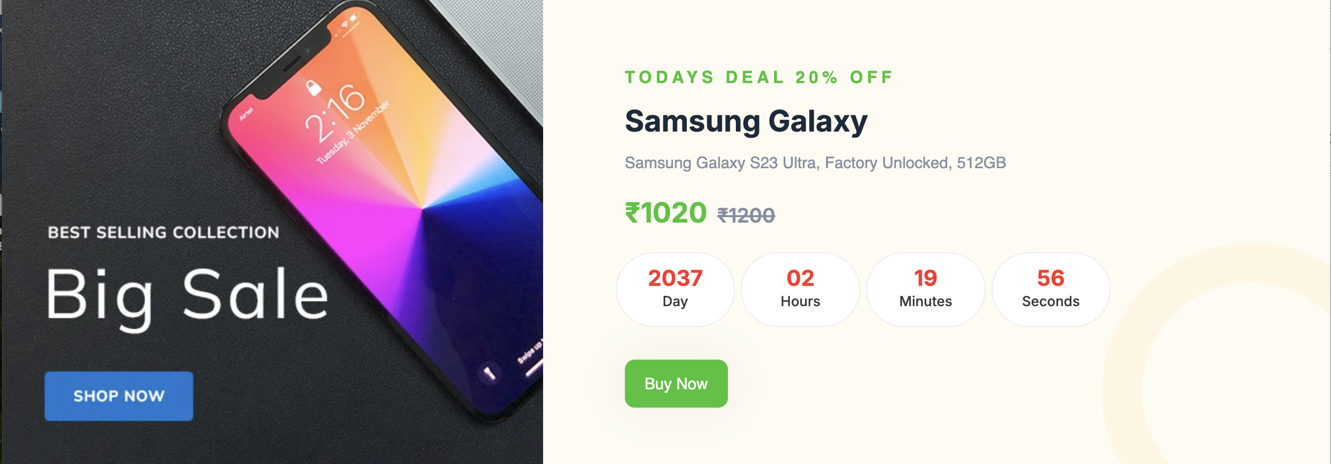This screenshot has height=464, width=1331.
Task: Click the struck-through ₹1200 original price
Action: (x=746, y=216)
